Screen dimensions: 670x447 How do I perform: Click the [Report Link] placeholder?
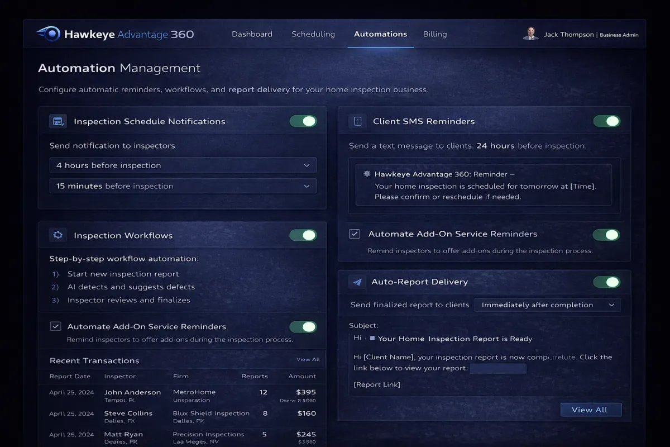point(377,384)
